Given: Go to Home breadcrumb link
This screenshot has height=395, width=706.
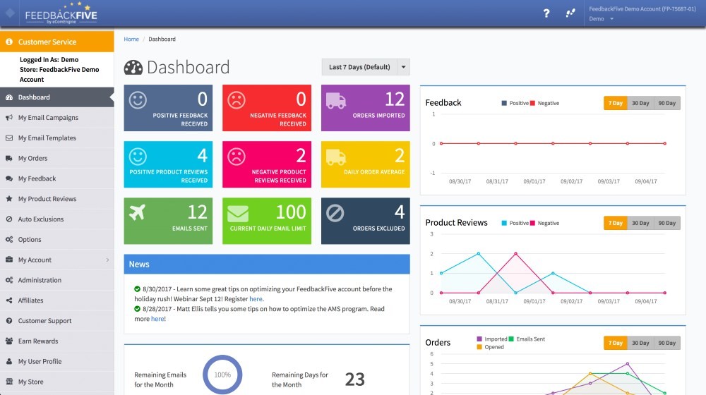Looking at the screenshot, I should (131, 39).
